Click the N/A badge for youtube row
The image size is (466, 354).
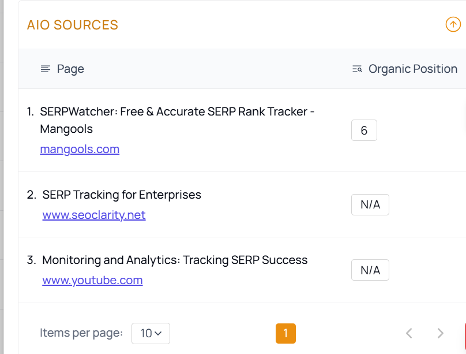pos(370,270)
